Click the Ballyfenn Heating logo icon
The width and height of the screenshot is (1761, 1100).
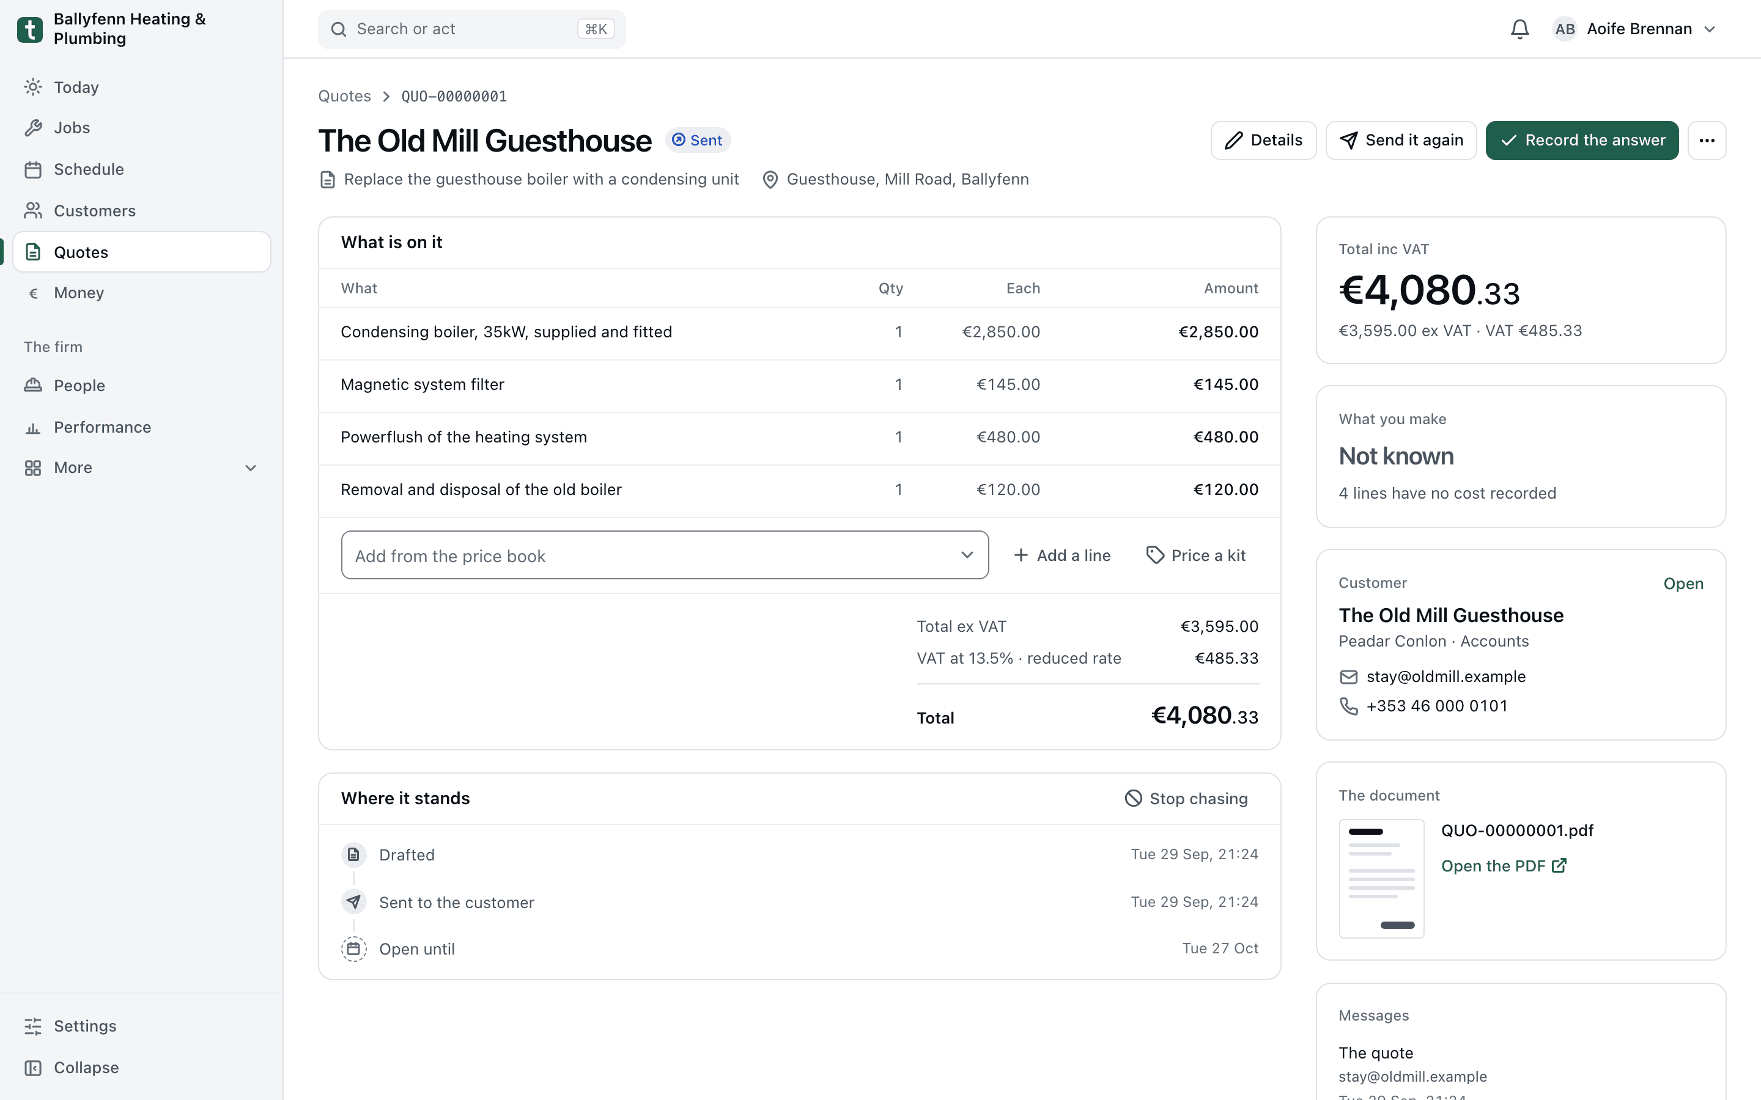[30, 29]
